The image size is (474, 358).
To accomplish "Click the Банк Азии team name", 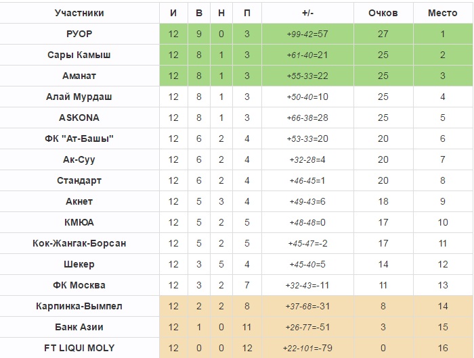I will pyautogui.click(x=79, y=327).
